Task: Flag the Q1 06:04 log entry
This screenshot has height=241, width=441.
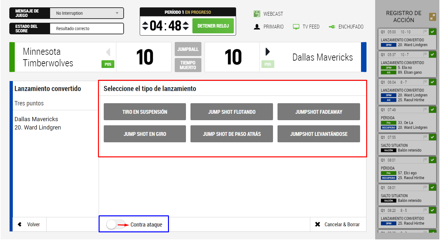Action: pyautogui.click(x=425, y=82)
